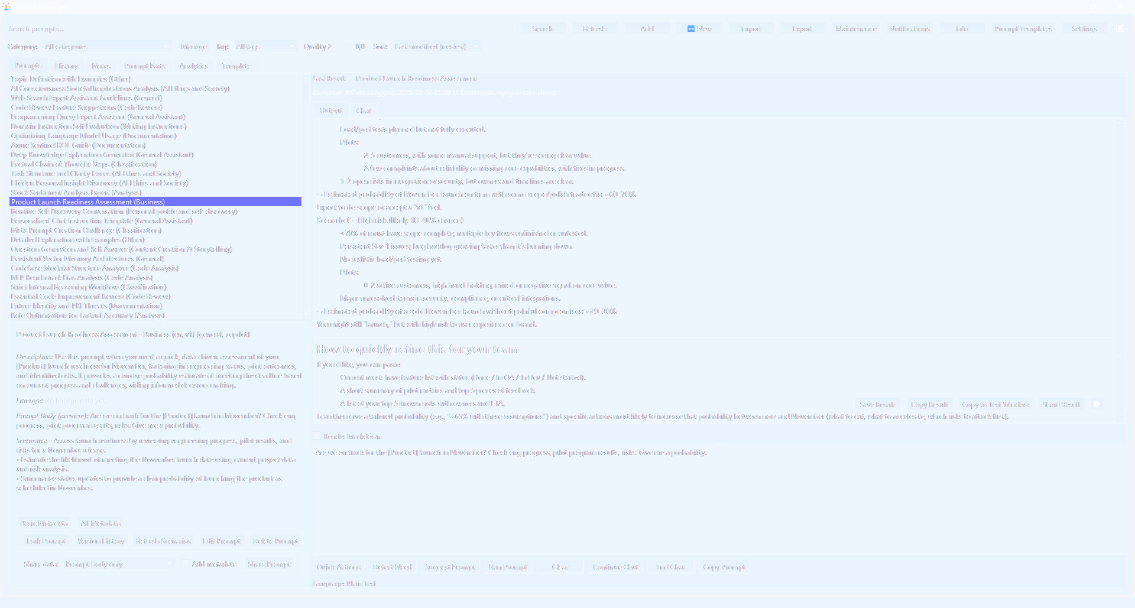The image size is (1135, 608).
Task: Click Run Prompt
Action: [508, 567]
